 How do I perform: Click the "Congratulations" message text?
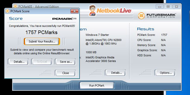pos(42,26)
